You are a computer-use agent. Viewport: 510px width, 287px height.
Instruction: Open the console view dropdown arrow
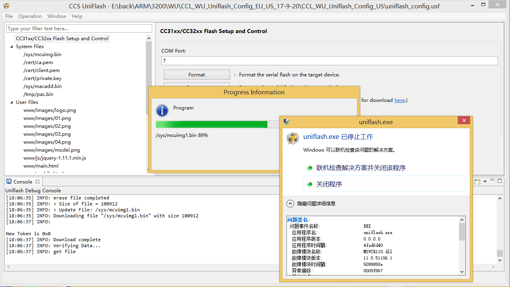click(x=484, y=182)
